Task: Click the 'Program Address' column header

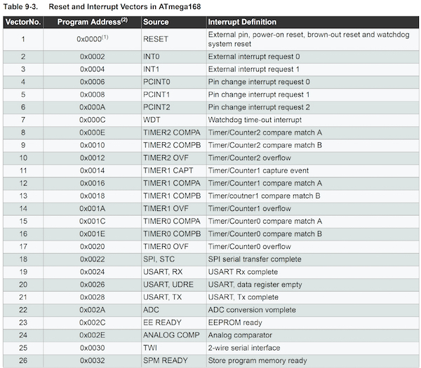Action: (93, 22)
